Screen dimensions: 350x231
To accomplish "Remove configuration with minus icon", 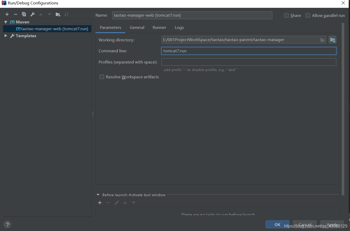I will (x=16, y=14).
